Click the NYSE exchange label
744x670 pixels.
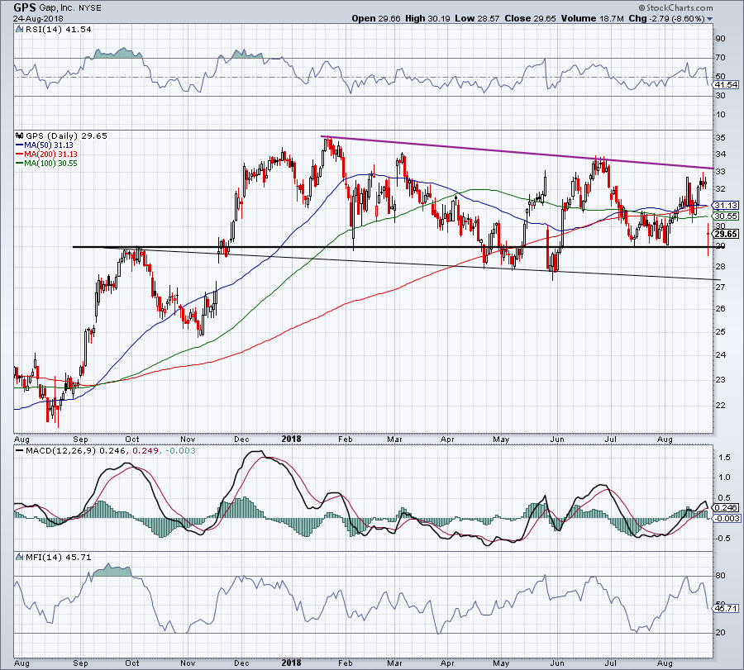(89, 8)
